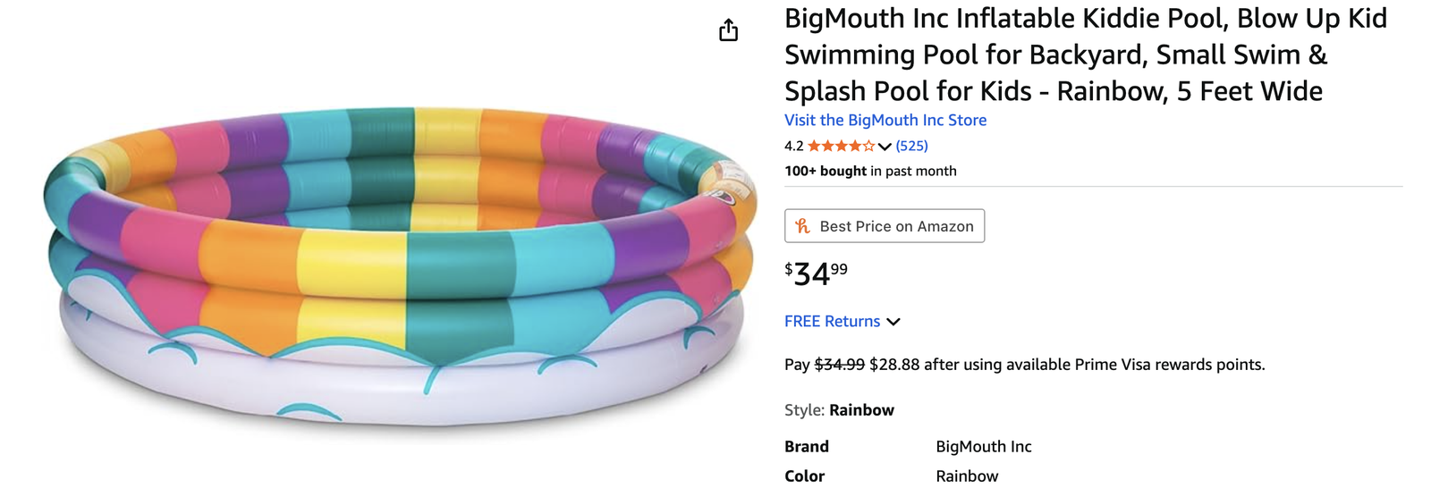Open the 525 customer reviews link

[911, 146]
